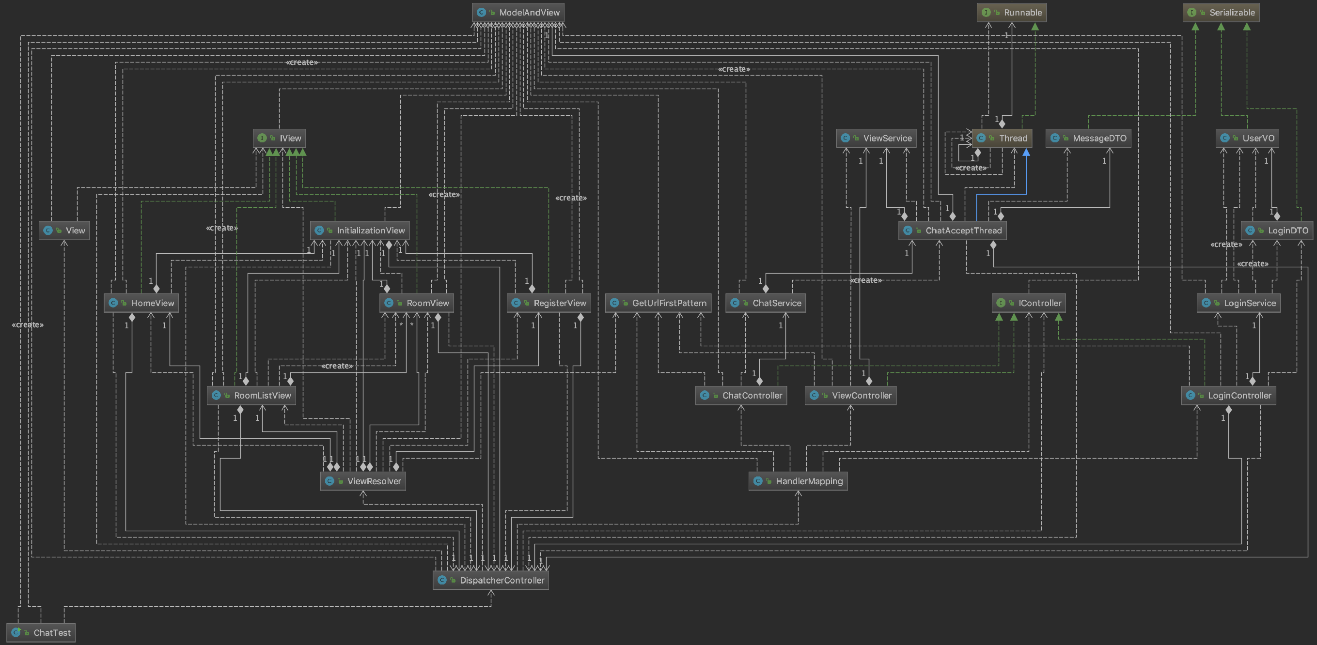Click the interface icon on Runnable node

pos(986,12)
